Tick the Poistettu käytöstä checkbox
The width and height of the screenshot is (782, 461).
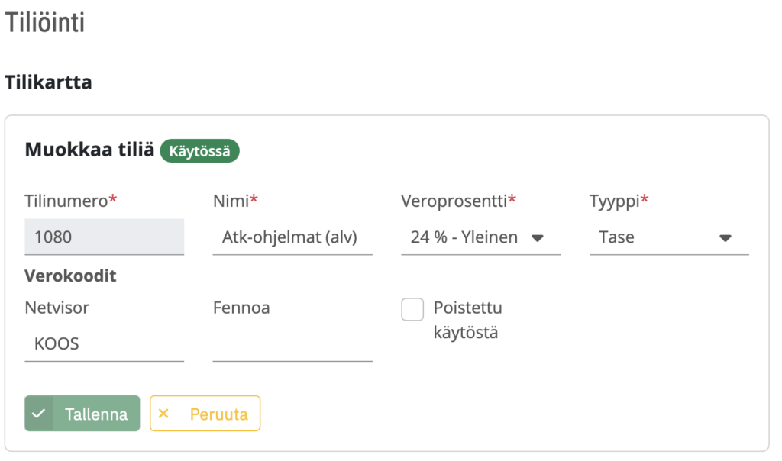[x=412, y=309]
